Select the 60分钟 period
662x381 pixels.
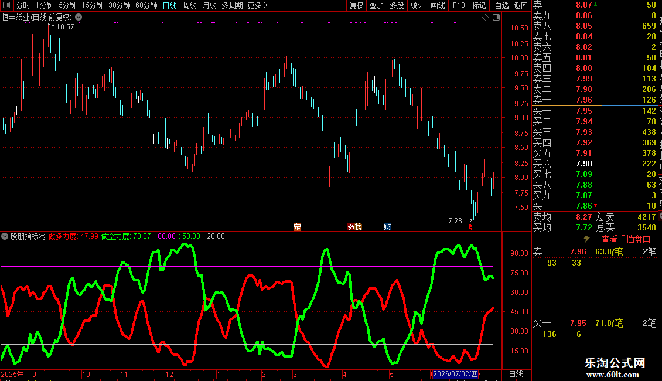coord(146,5)
